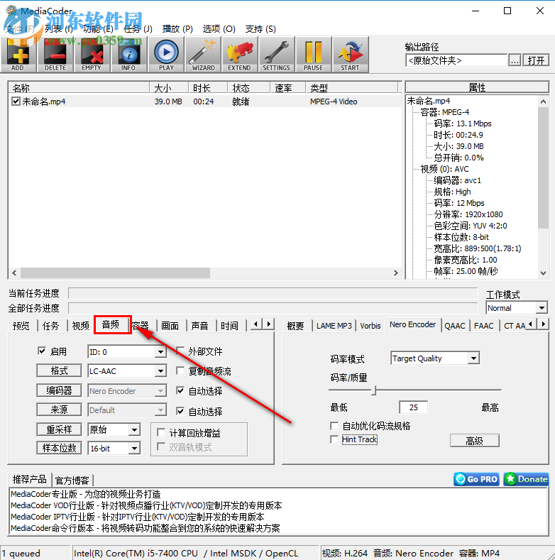Switch to the 音频 tab
Viewport: 555px width, 560px height.
pos(111,324)
